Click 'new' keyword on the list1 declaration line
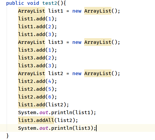 click(77, 11)
